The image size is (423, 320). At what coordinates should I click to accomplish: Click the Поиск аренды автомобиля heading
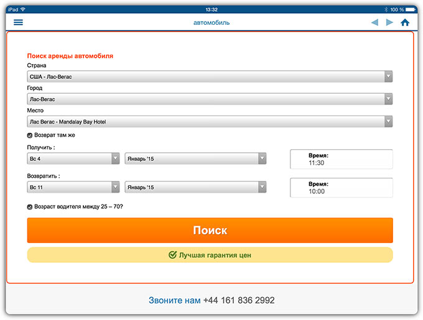pos(70,56)
